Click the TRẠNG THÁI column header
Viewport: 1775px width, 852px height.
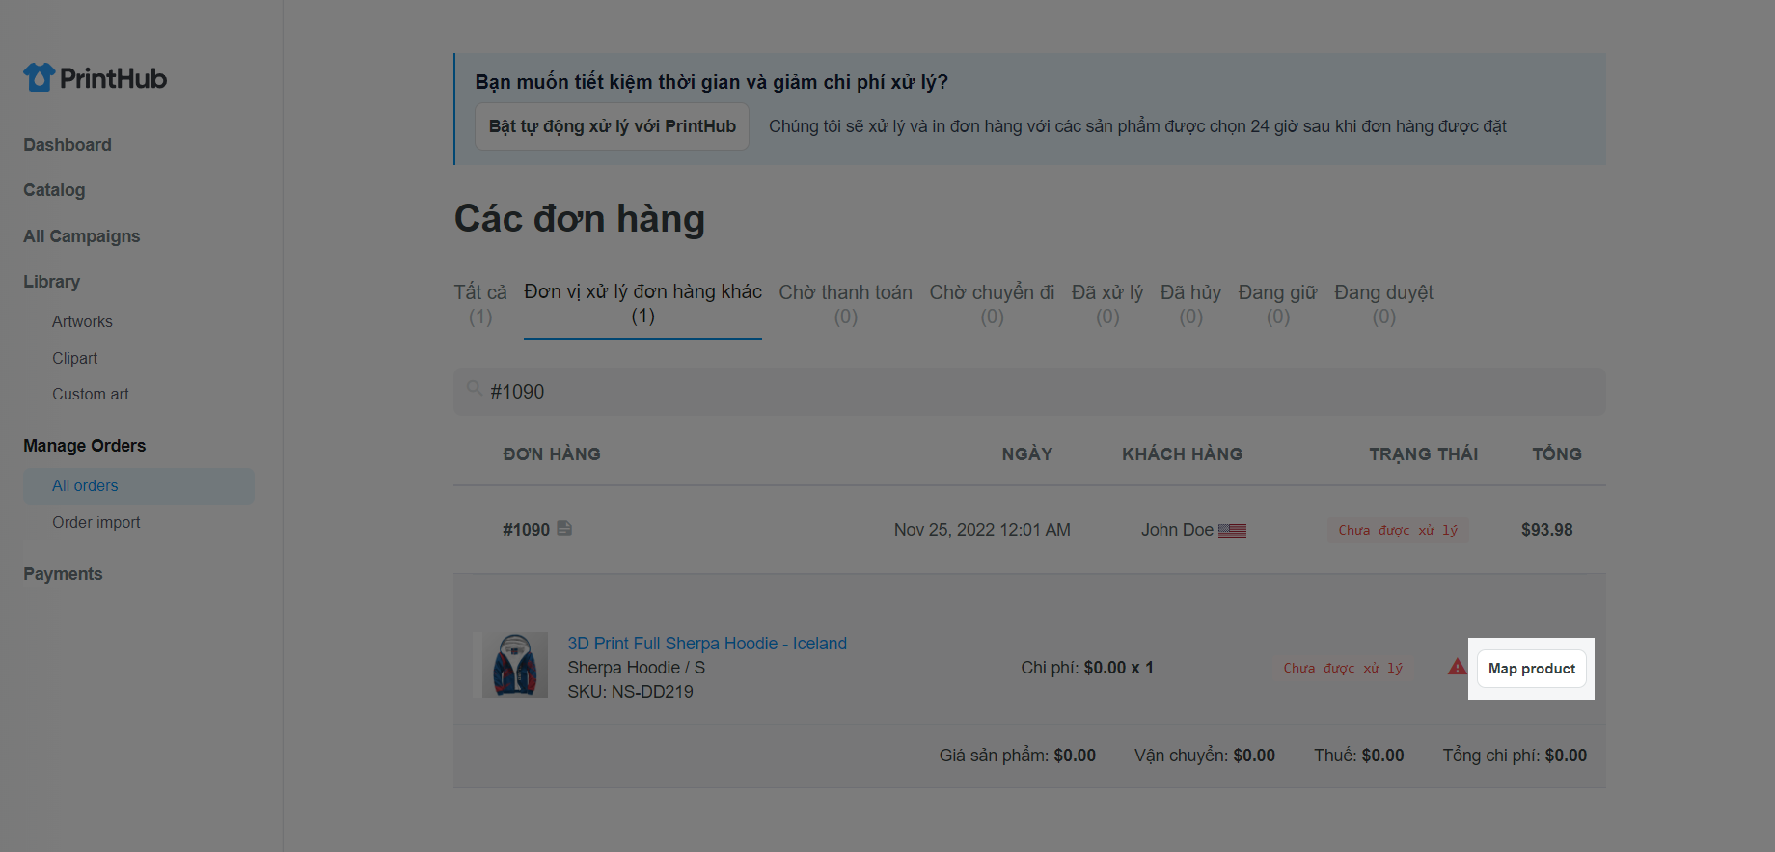(1424, 454)
